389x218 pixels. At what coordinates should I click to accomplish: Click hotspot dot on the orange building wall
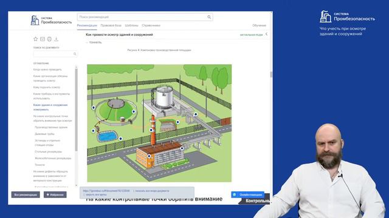click(149, 156)
